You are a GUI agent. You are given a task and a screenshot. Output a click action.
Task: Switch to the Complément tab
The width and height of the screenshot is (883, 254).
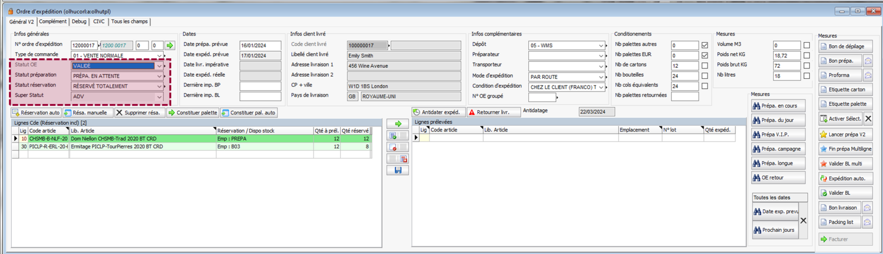[53, 22]
